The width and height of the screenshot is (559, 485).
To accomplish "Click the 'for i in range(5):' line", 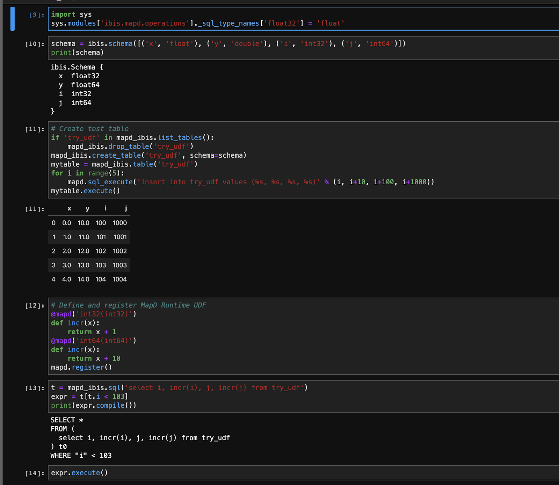I will coord(87,173).
